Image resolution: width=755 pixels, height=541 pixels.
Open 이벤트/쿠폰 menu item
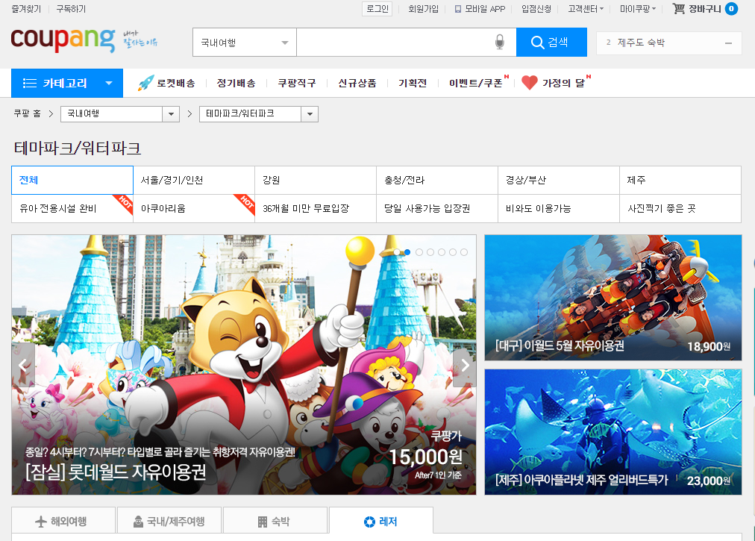coord(476,83)
